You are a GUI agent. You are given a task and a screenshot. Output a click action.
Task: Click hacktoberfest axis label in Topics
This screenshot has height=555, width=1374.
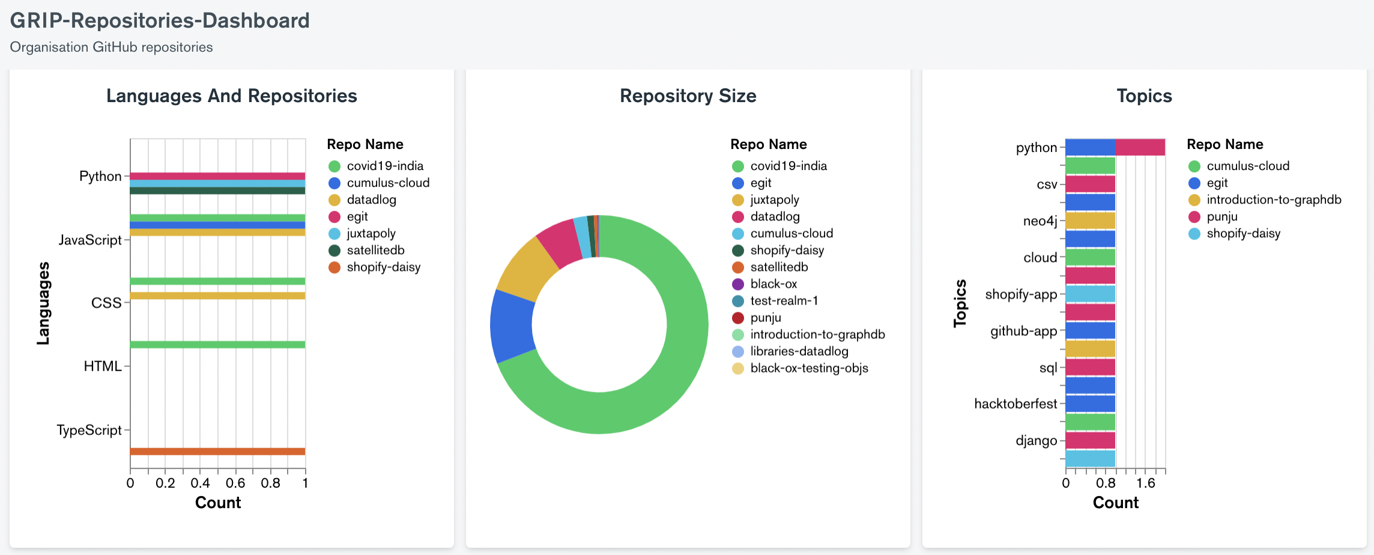[1015, 404]
